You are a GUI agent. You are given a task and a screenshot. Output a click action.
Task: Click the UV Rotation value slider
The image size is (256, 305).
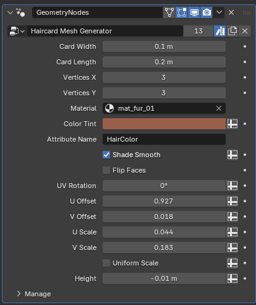click(x=164, y=186)
